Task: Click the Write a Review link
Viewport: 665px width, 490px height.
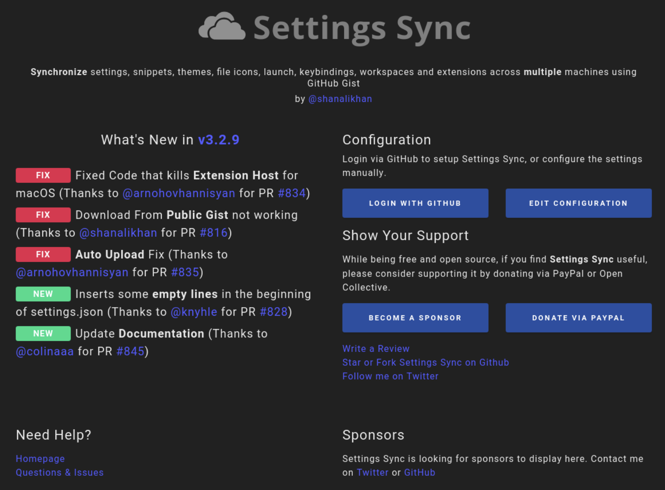Action: point(376,349)
